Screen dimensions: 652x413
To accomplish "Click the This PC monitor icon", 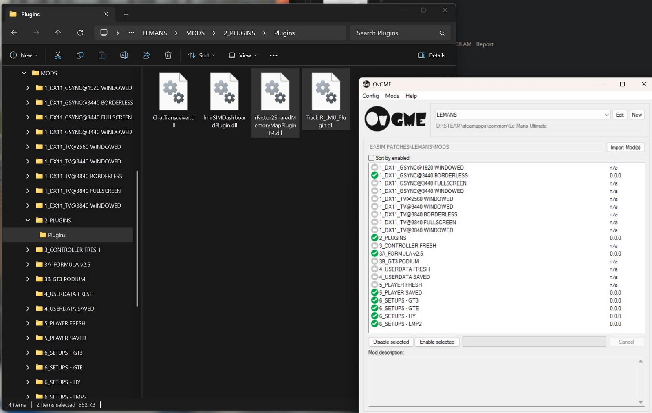I will tap(104, 33).
